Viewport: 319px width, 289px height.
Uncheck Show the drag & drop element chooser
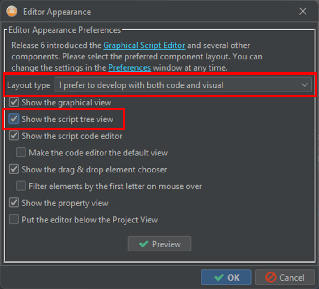click(x=14, y=170)
